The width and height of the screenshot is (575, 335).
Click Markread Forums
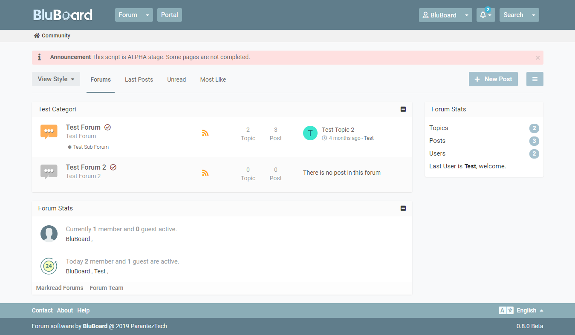pyautogui.click(x=60, y=288)
